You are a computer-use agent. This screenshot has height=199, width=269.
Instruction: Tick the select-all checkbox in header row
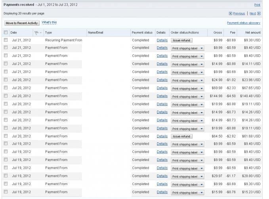(6, 32)
